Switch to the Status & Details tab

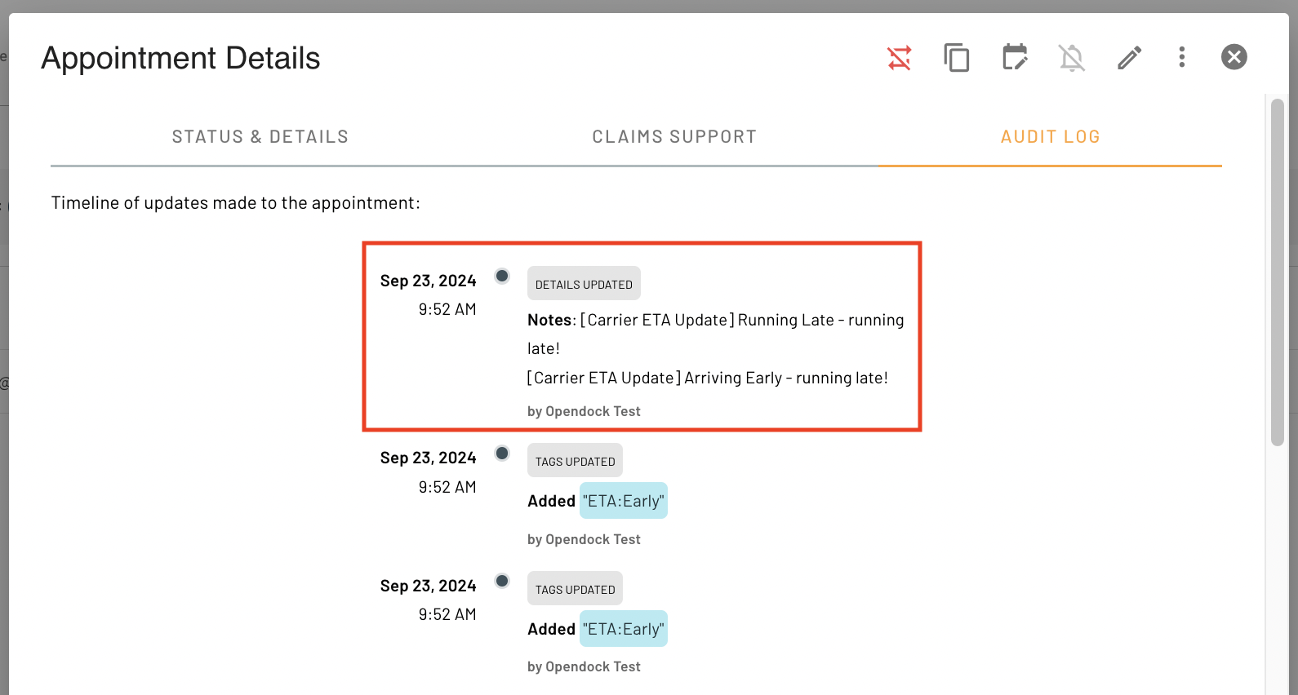[x=260, y=137]
